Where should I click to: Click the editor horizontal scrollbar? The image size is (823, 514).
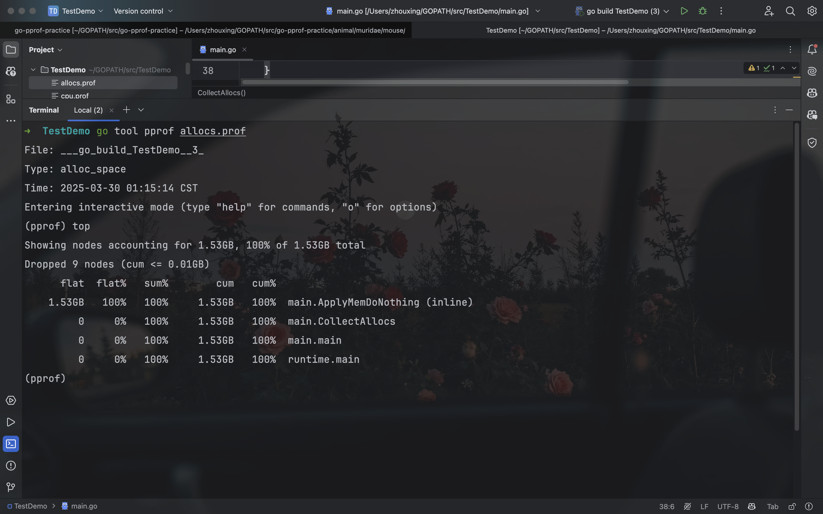click(x=435, y=82)
